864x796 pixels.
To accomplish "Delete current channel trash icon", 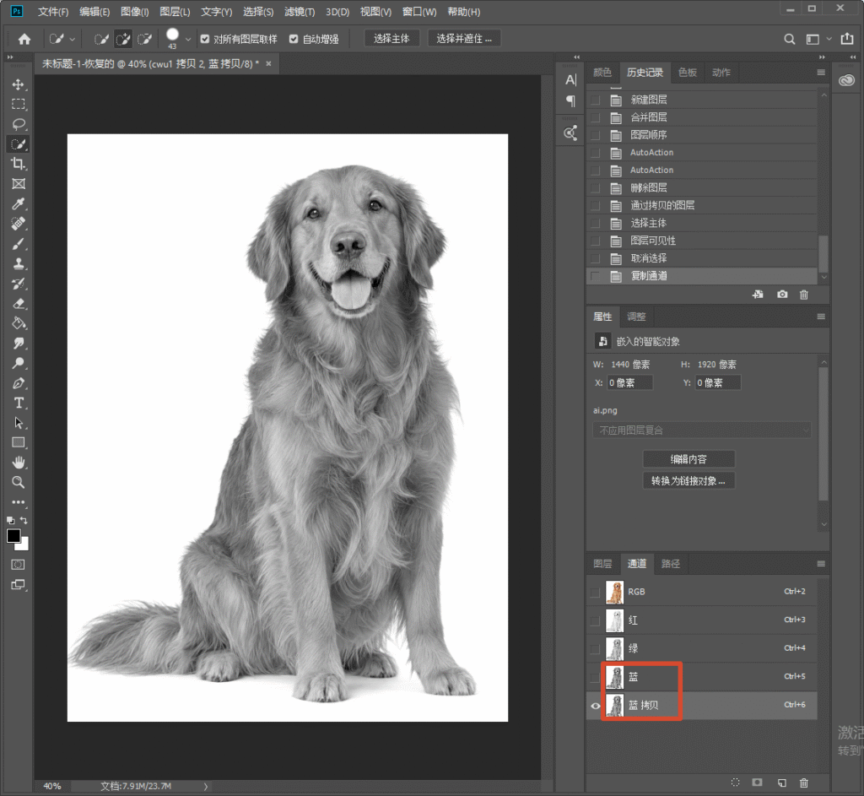I will [804, 782].
